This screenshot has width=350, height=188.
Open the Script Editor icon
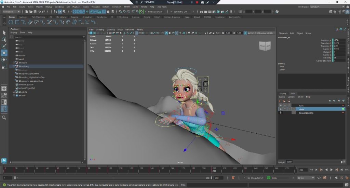point(347,185)
